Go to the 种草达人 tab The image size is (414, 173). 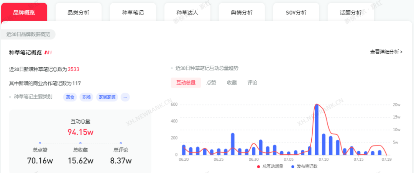click(x=187, y=13)
